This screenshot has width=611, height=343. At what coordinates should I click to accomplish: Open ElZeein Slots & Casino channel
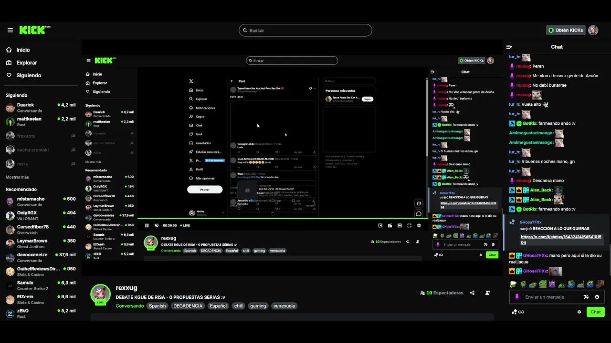pyautogui.click(x=41, y=299)
